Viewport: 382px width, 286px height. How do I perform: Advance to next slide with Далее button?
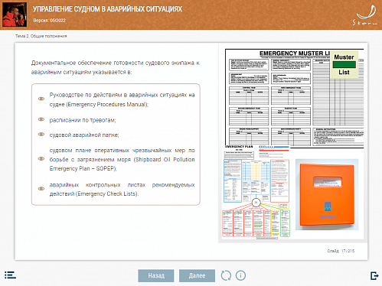[197, 275]
